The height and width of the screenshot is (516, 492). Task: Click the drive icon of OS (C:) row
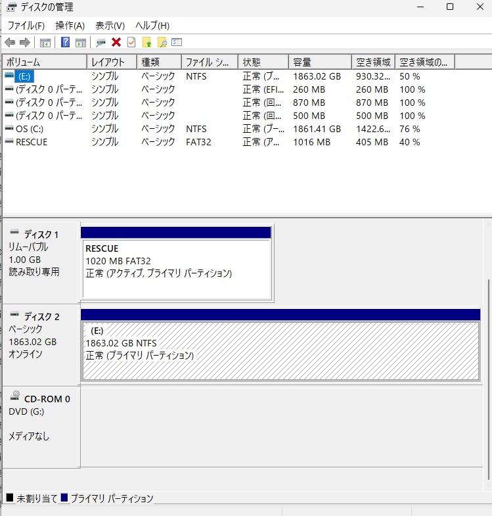pyautogui.click(x=9, y=128)
